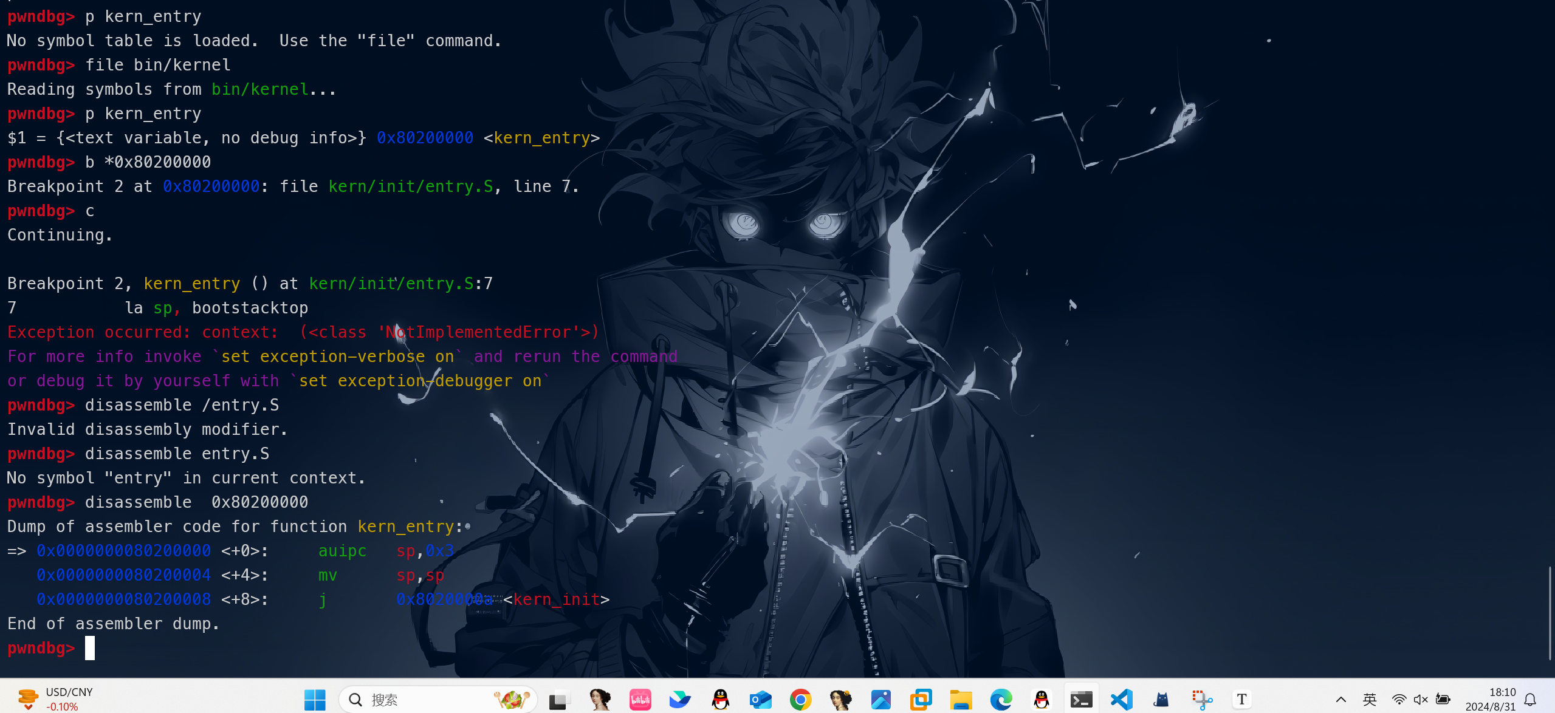
Task: Click address 0x0000000080200008 in the j row
Action: pos(123,599)
